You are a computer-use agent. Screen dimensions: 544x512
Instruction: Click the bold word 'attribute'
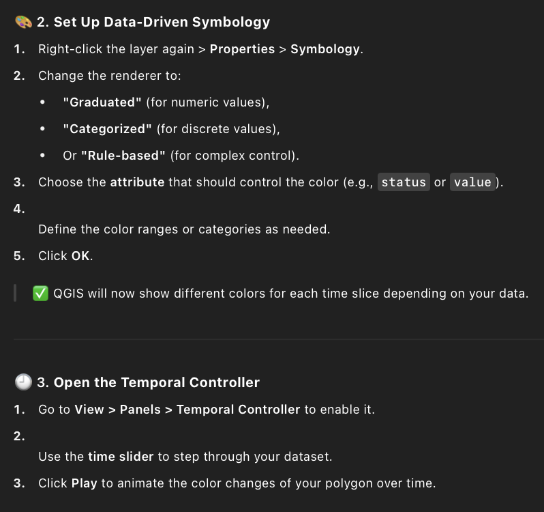[137, 182]
